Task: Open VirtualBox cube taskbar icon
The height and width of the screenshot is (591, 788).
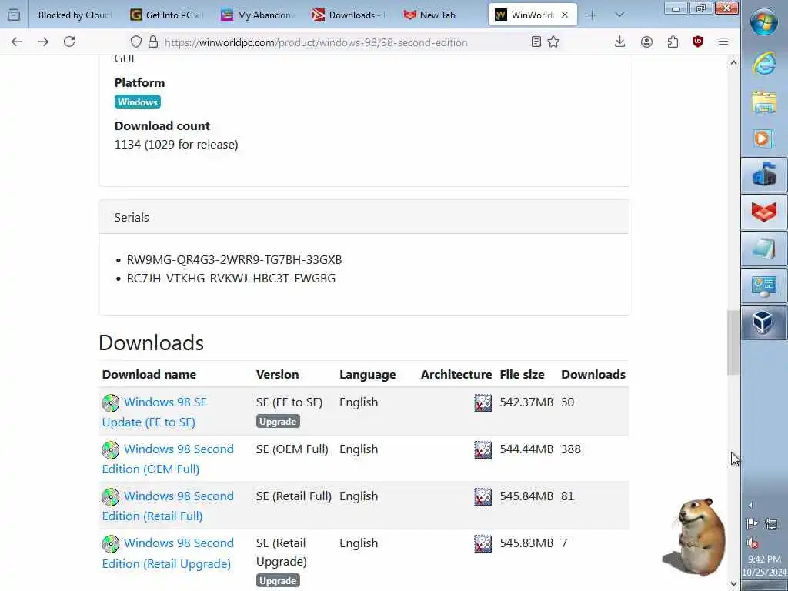Action: 764,322
